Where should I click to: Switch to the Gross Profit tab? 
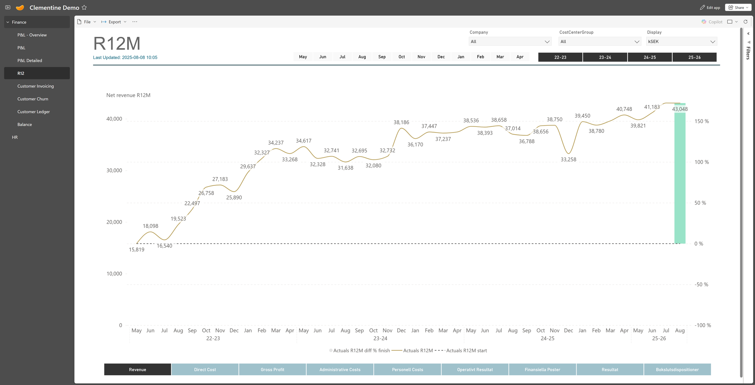click(272, 369)
